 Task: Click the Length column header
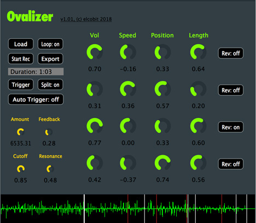click(x=199, y=36)
